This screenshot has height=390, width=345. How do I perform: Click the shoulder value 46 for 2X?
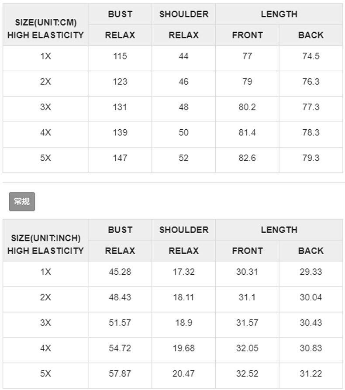pyautogui.click(x=183, y=82)
